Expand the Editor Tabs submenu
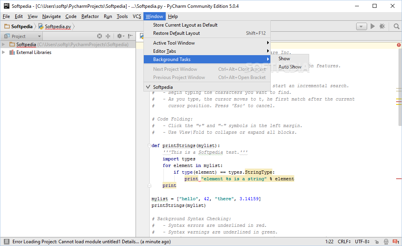 pos(207,51)
